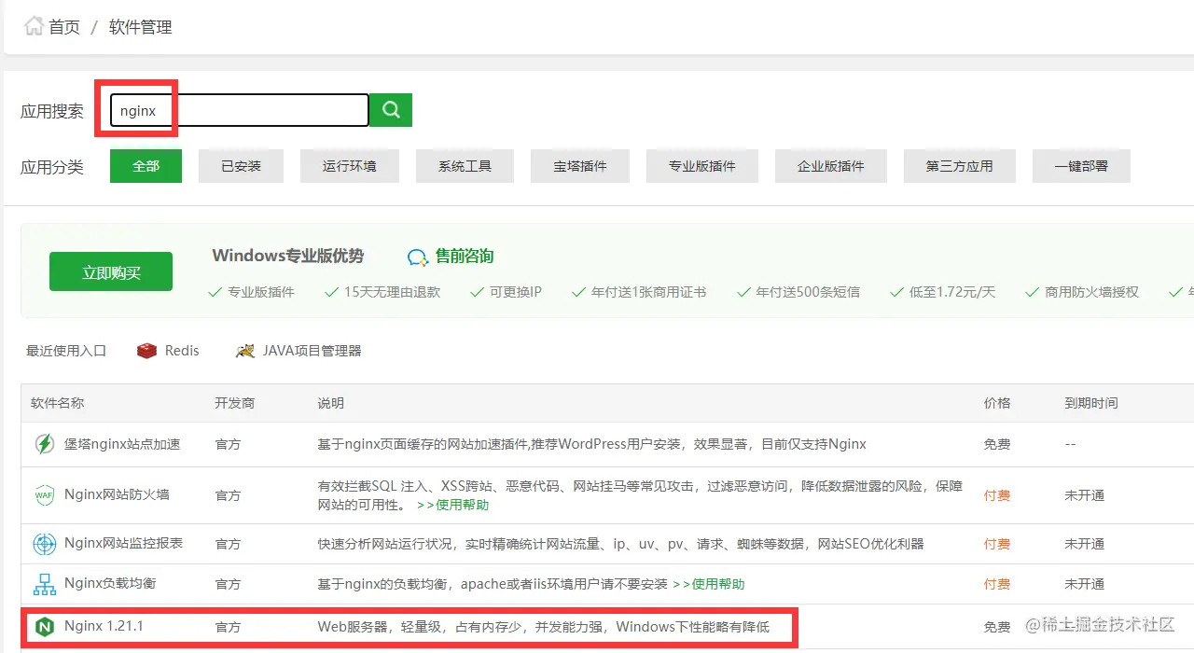Viewport: 1194px width, 653px height.
Task: Click the JAVA项目管理器 Tomcat icon
Action: [x=245, y=351]
